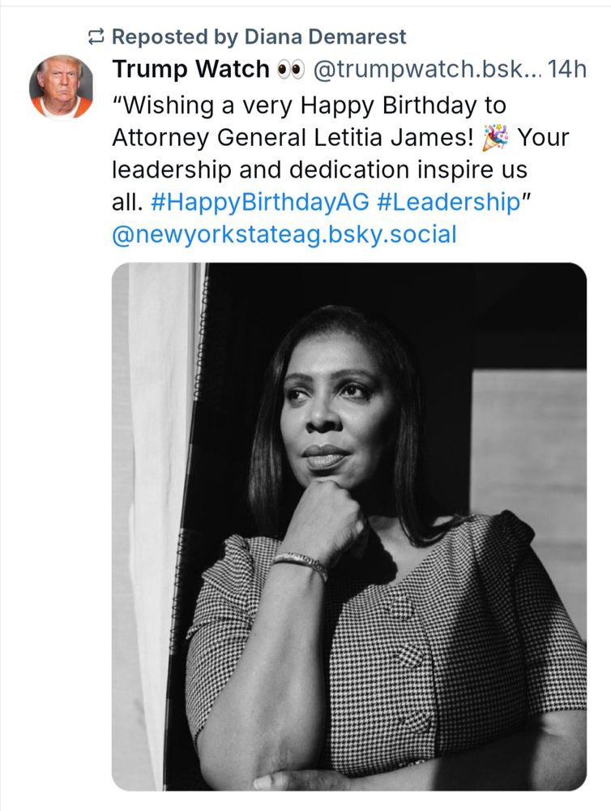
Task: Open the #Leadership hashtag
Action: (x=447, y=203)
